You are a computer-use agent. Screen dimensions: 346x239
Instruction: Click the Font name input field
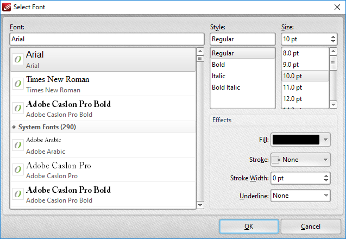[x=107, y=39]
